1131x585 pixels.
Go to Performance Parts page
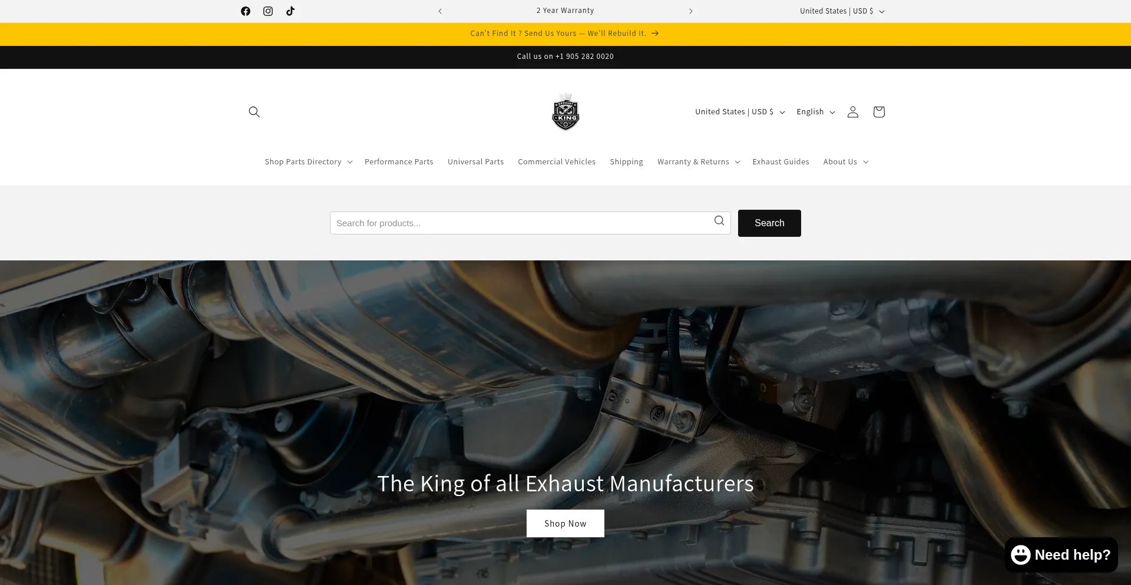click(x=399, y=162)
